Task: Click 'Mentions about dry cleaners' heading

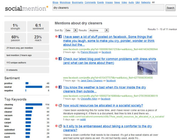Action: pos(79,23)
